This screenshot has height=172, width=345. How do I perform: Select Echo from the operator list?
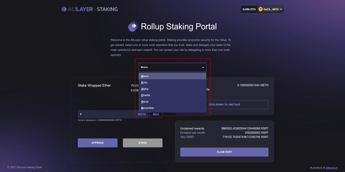[172, 83]
